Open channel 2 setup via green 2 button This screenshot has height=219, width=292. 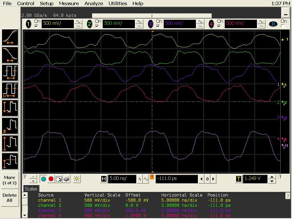(89, 24)
